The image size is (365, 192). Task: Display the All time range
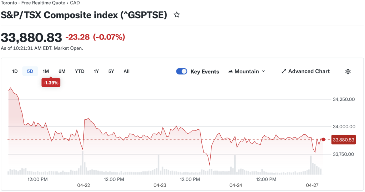tap(127, 71)
